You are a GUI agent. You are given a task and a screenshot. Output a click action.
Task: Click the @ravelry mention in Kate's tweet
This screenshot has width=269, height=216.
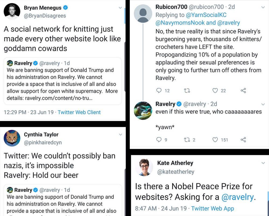(237, 197)
